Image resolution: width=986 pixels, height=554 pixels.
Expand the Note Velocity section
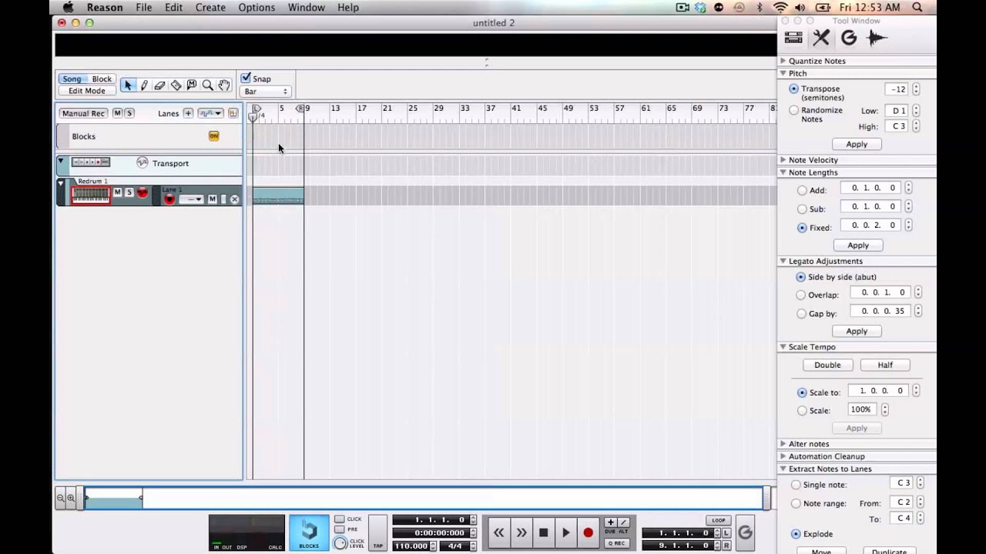tap(783, 160)
